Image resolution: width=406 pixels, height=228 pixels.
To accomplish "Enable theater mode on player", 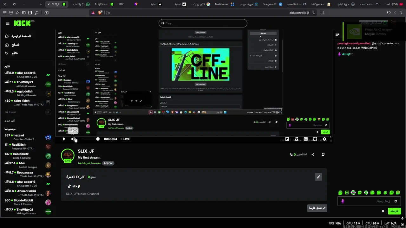I will [306, 139].
